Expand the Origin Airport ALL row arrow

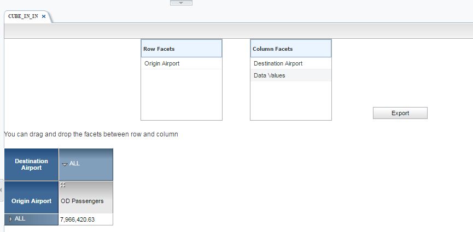[x=10, y=219]
